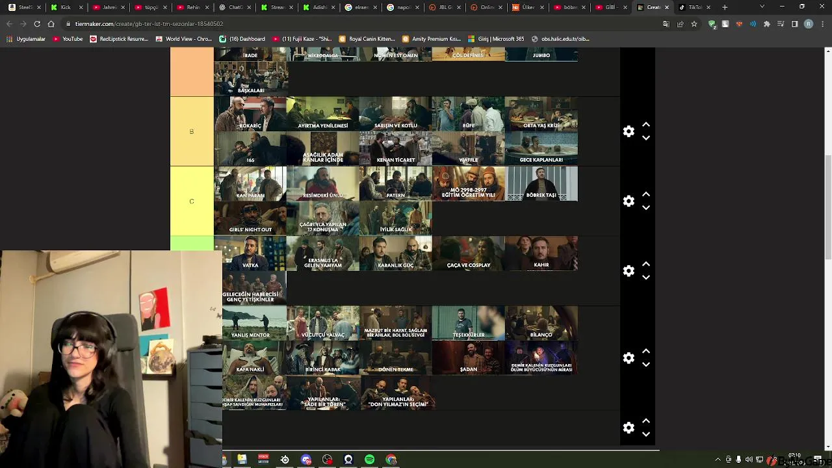Image resolution: width=832 pixels, height=468 pixels.
Task: Select the DÖNEN TEKME thumbnail
Action: pos(396,357)
